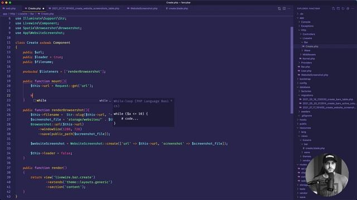Collapse the Livewire folder under Http
Viewport: 357px width, 200px height.
click(x=307, y=38)
